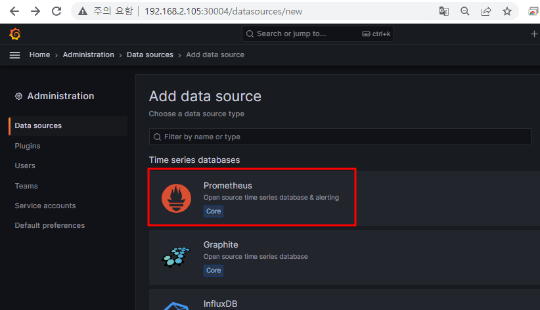
Task: Select the InfluxDB data source
Action: 221,304
